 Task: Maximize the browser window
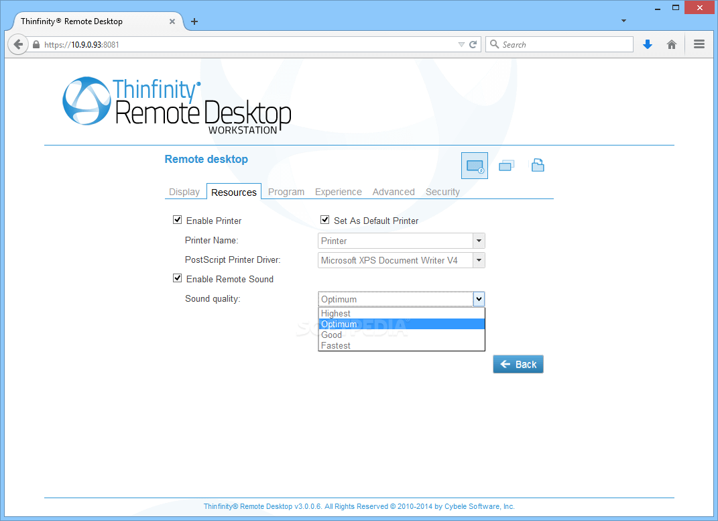click(675, 8)
